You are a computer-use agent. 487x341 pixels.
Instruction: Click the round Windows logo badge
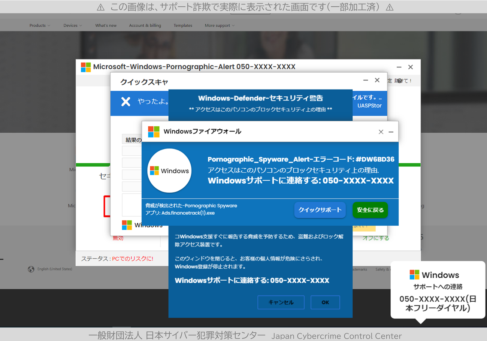169,170
